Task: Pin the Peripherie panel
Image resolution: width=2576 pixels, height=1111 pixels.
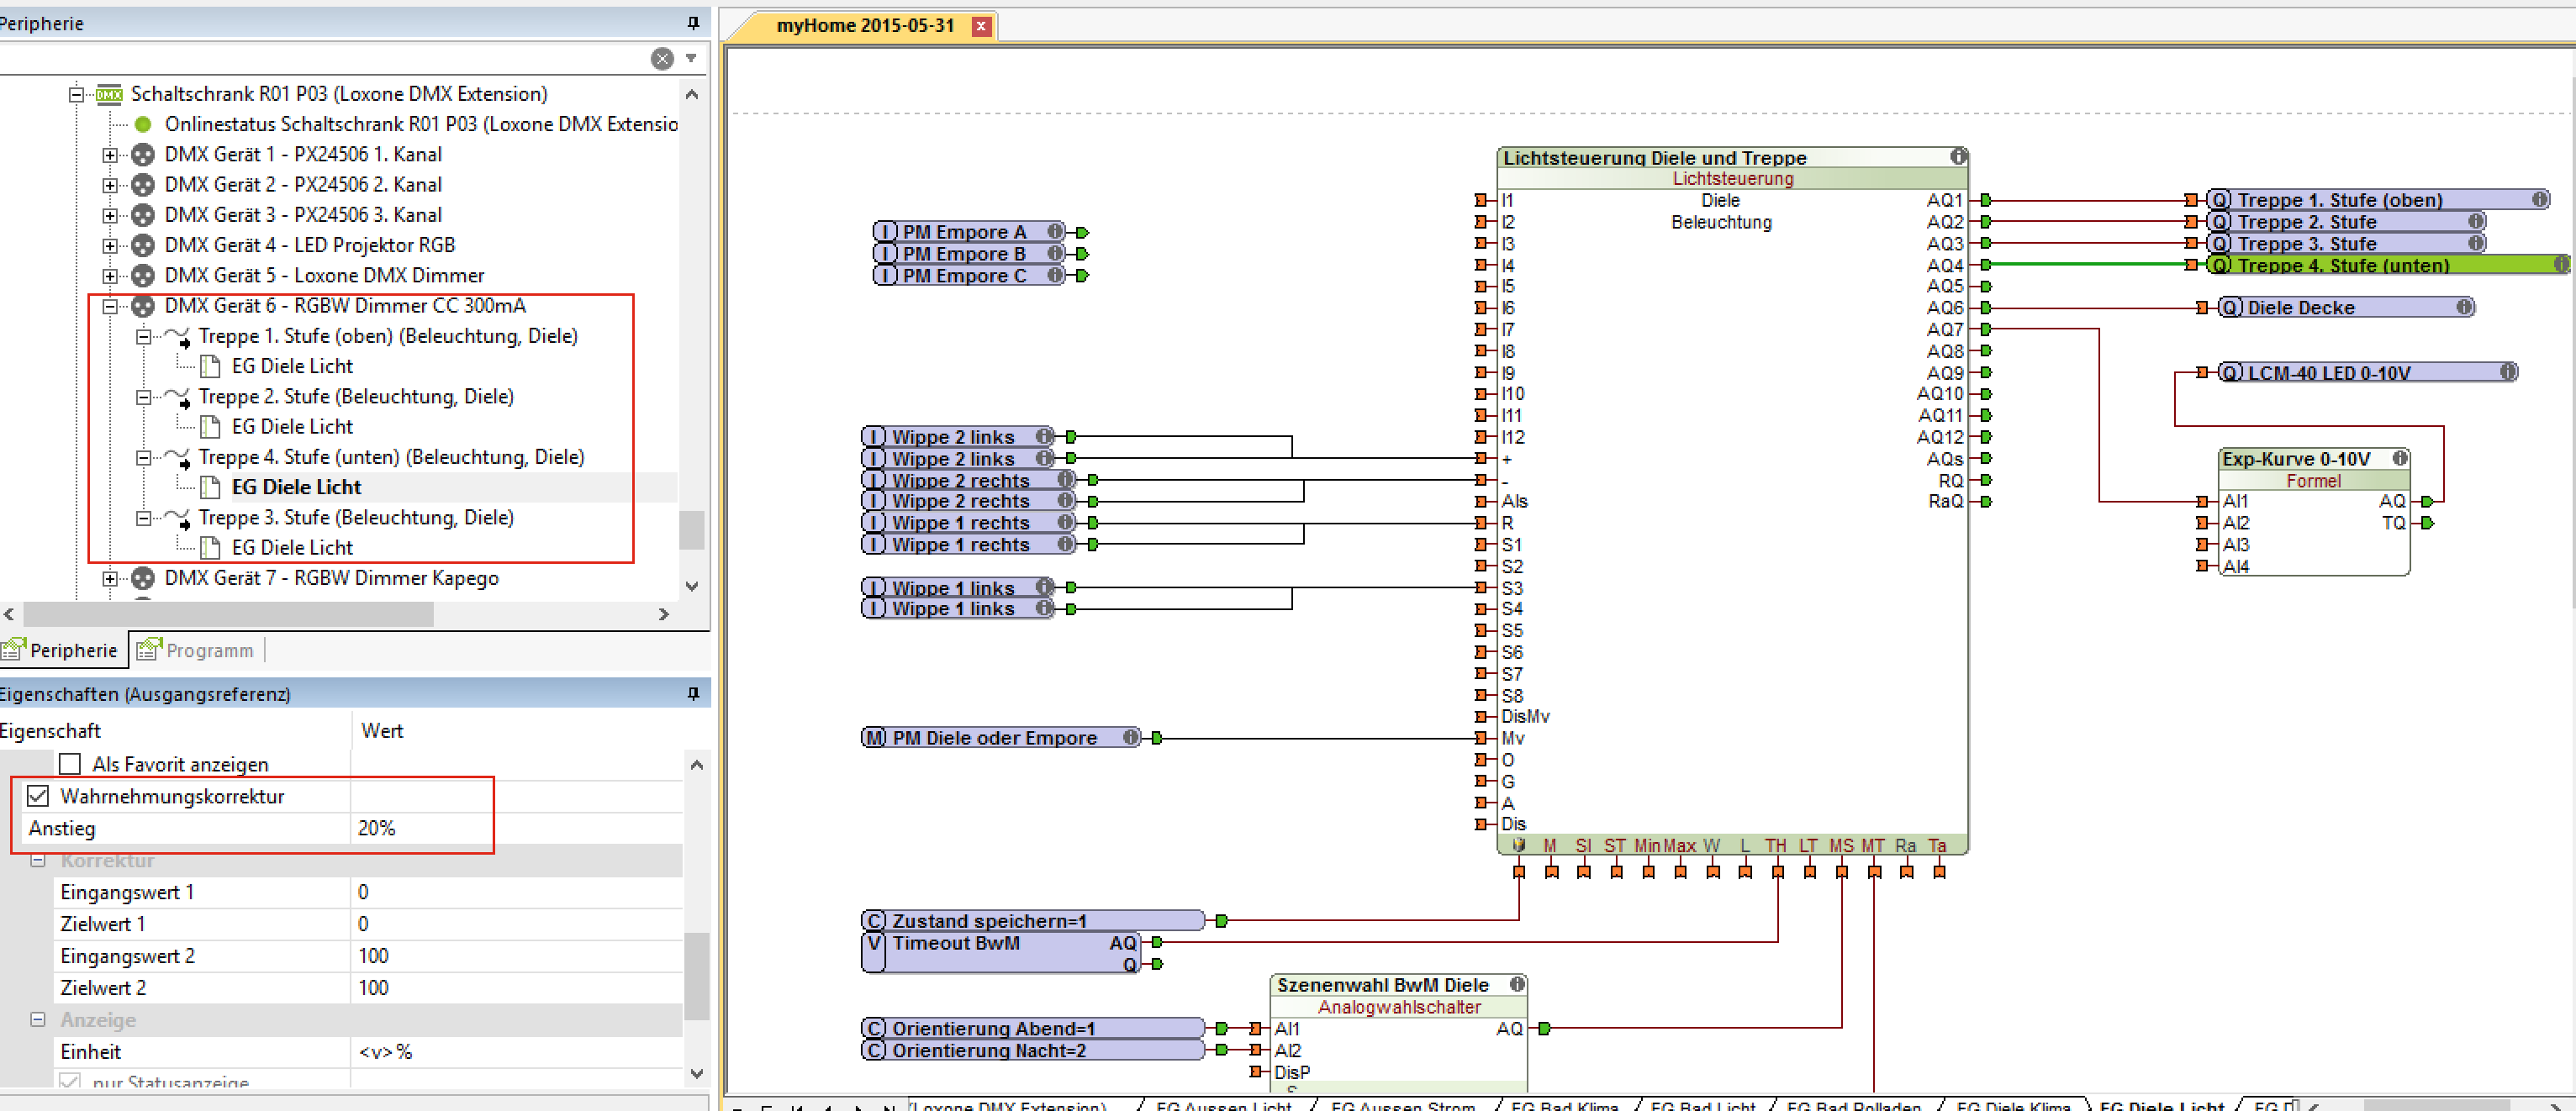Action: pyautogui.click(x=693, y=22)
